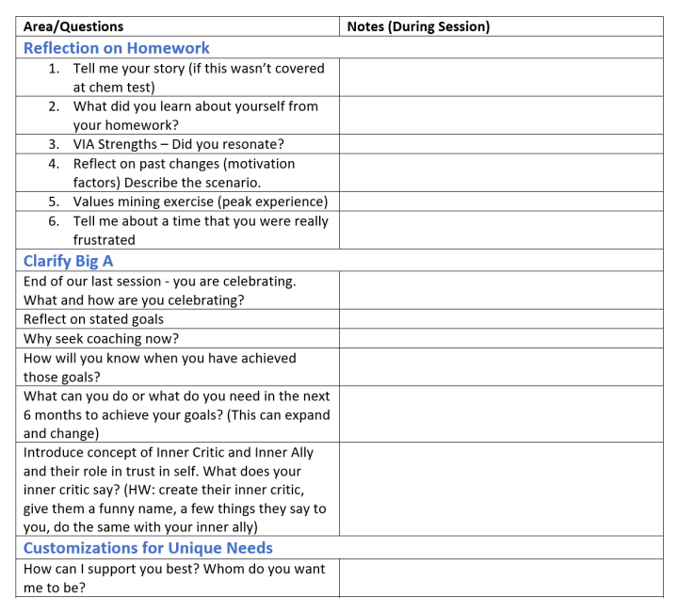Click the text What can you do next 6 months
The height and width of the screenshot is (598, 678).
point(176,414)
